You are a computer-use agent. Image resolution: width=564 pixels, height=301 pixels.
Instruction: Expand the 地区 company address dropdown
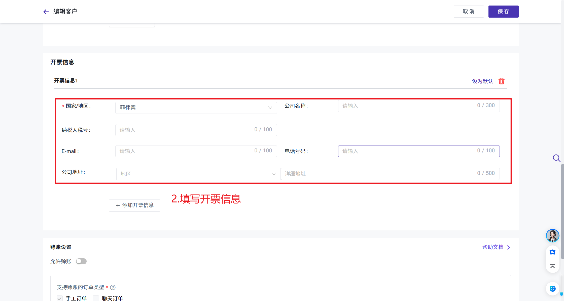198,174
